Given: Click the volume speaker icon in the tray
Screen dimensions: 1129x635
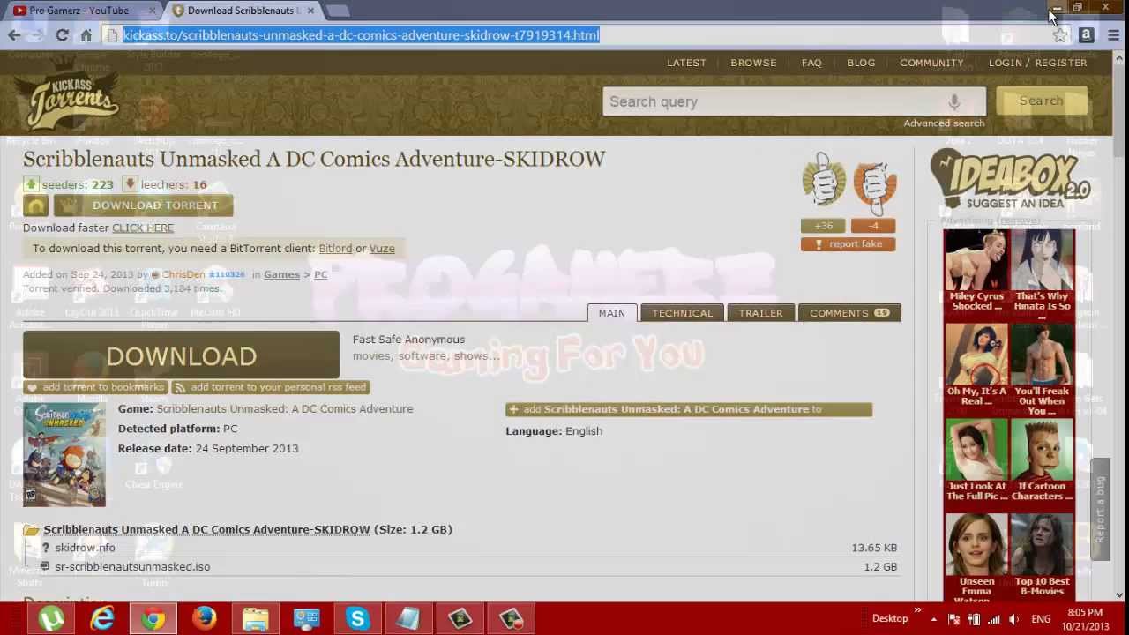Looking at the screenshot, I should (x=1013, y=619).
